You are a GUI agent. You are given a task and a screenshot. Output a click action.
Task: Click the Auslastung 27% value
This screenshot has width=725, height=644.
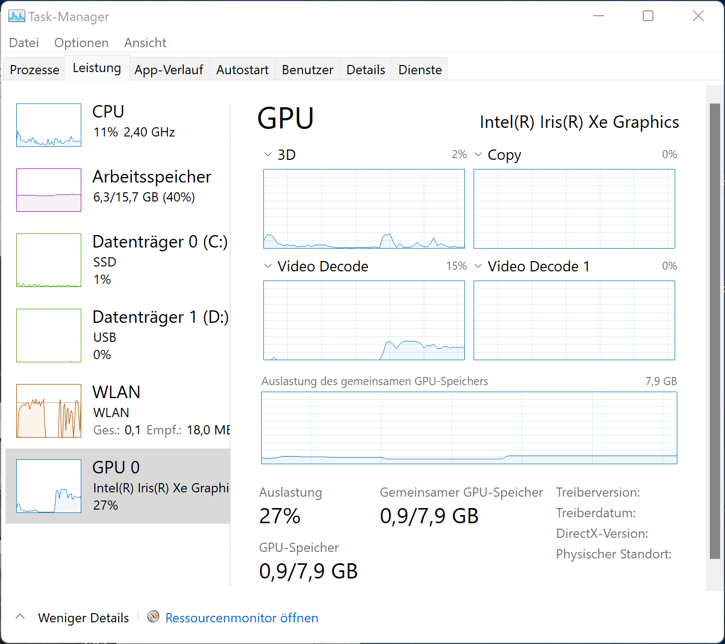coord(280,516)
